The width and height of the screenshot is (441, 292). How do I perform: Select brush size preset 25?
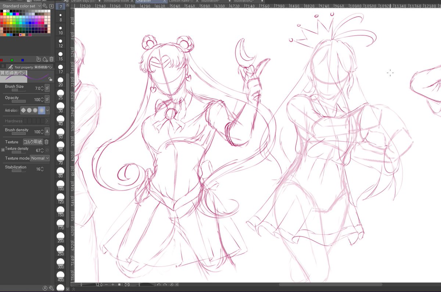point(61,95)
